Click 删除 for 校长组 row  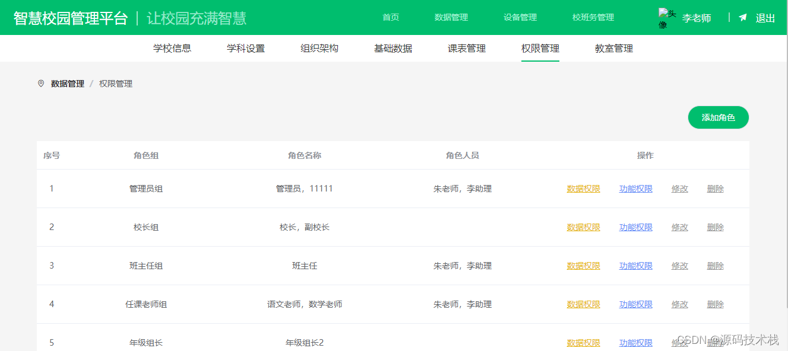point(716,227)
